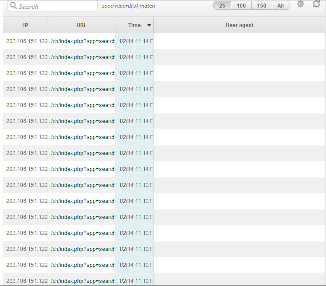Sort by the URL column header
This screenshot has height=286, width=326.
click(x=81, y=25)
